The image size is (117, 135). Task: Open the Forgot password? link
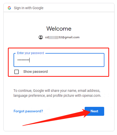(28, 111)
